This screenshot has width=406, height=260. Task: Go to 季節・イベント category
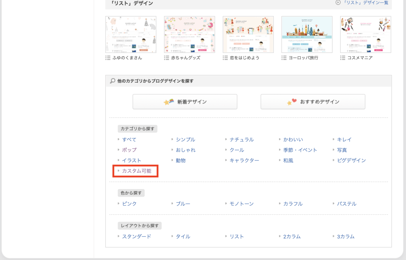click(300, 150)
